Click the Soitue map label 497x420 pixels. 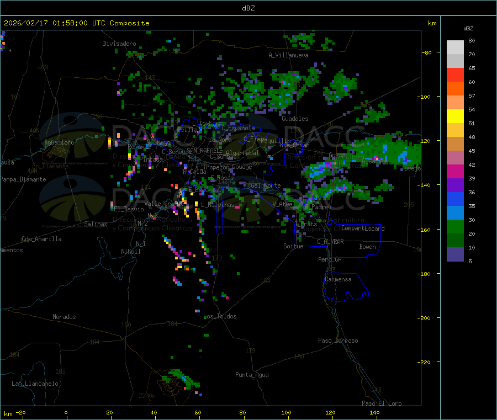click(x=293, y=246)
